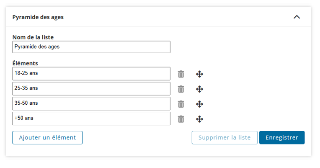Select the "+50 ans" element input
Viewport: 320px width, 168px height.
tap(91, 119)
